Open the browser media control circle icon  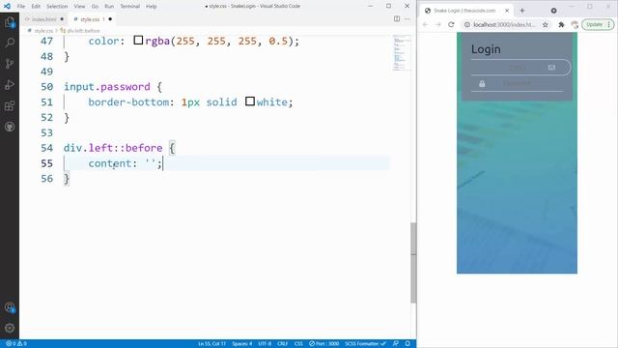coord(553,11)
